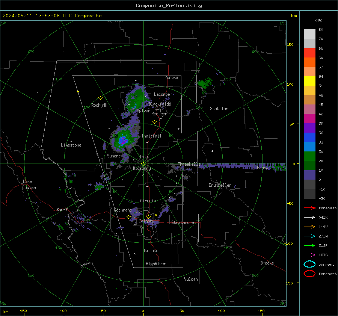Click the Sylvan label
The height and width of the screenshot is (316, 338).
(x=143, y=111)
